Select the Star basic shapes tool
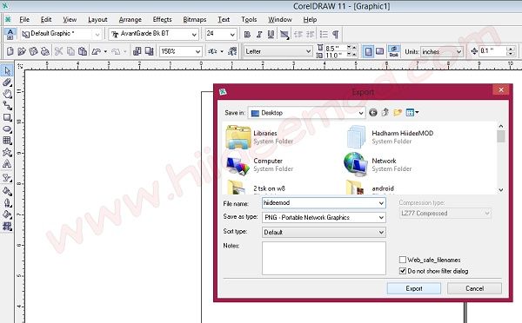Viewport: 522px width, 323px height. click(7, 152)
